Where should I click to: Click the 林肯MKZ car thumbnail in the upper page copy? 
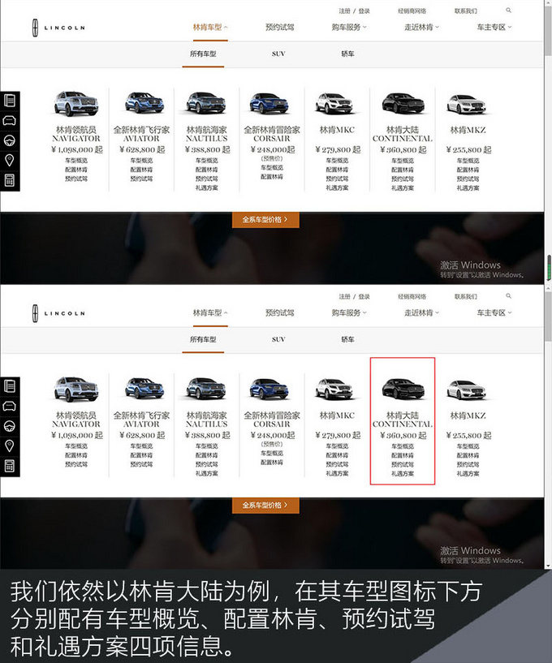pos(467,104)
